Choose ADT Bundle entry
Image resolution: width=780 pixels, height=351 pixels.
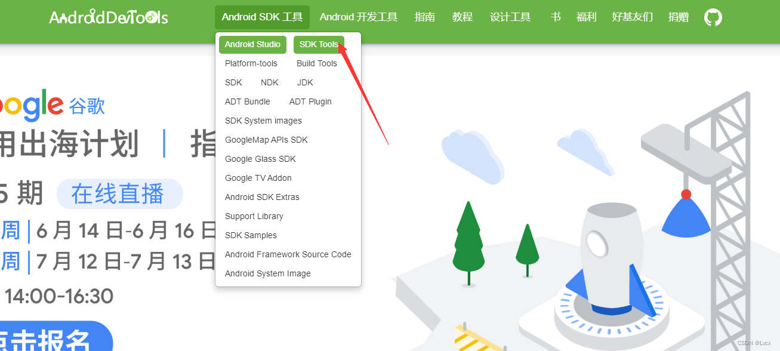point(248,101)
